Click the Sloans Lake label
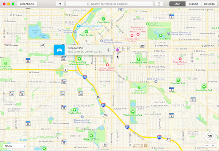The height and width of the screenshot is (151, 219). pos(35,31)
